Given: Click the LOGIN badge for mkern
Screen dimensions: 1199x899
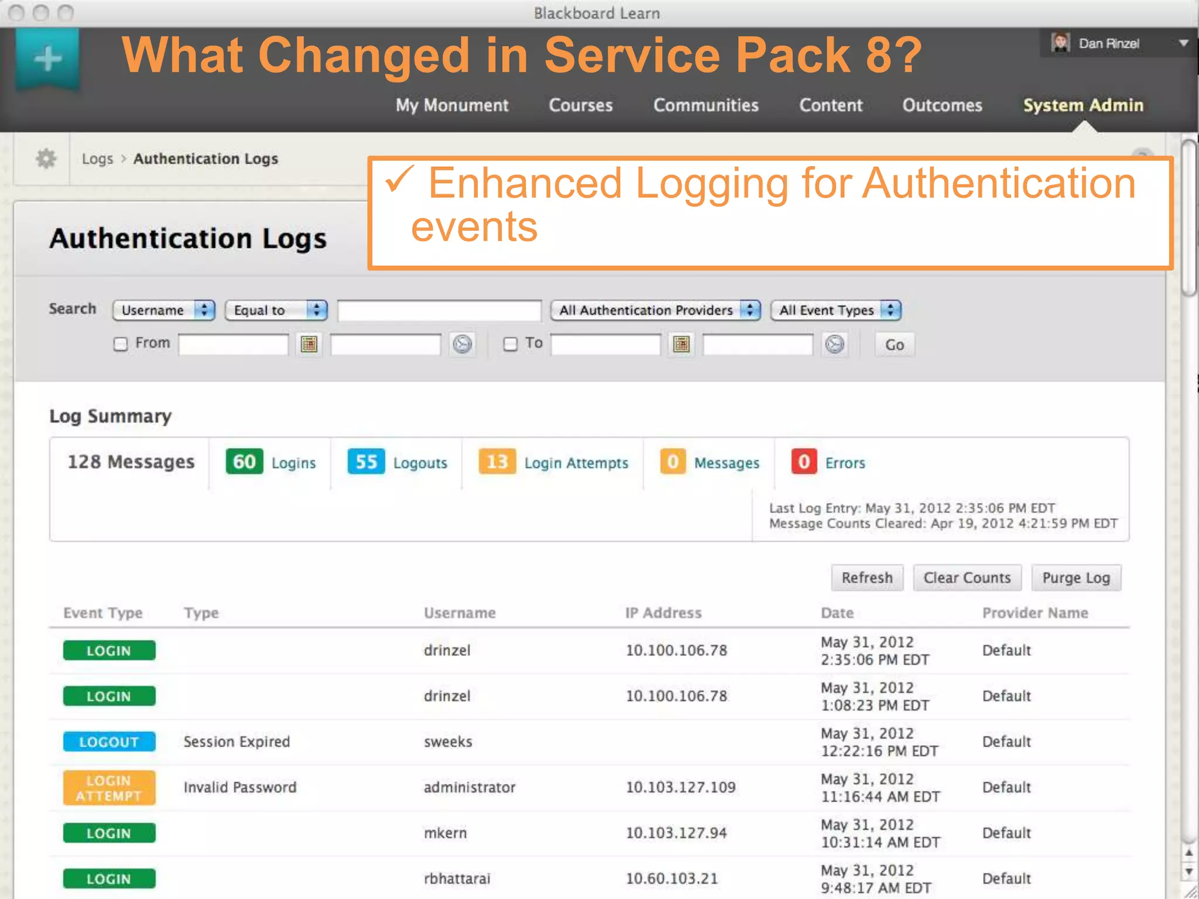Looking at the screenshot, I should [109, 833].
